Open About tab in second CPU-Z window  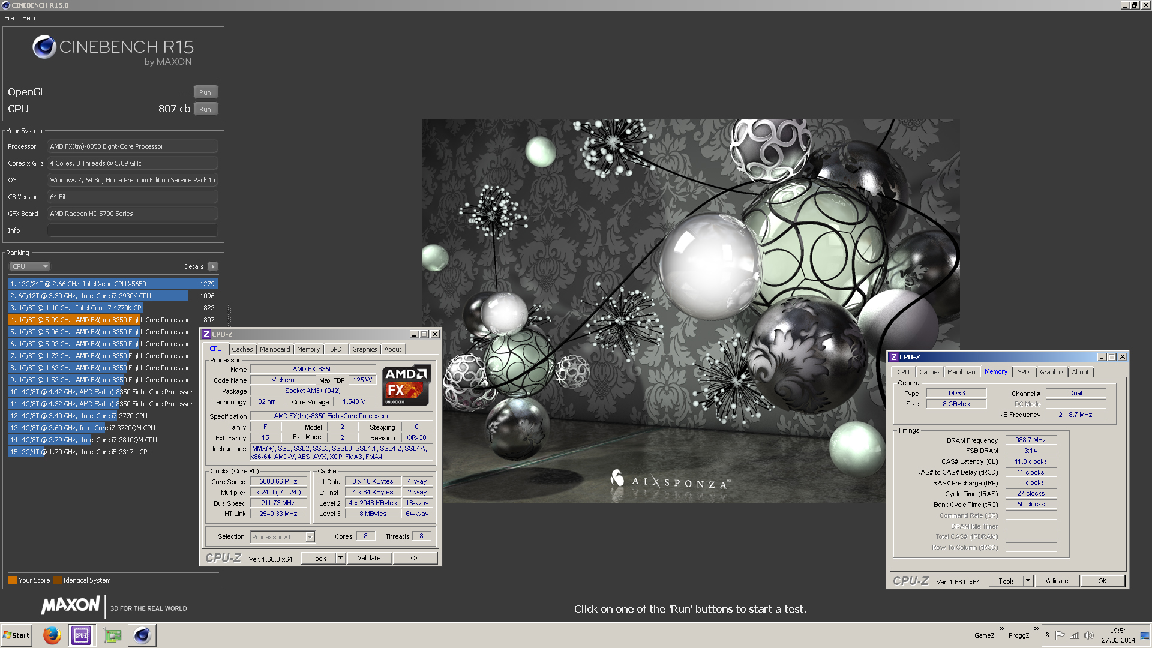(1081, 372)
